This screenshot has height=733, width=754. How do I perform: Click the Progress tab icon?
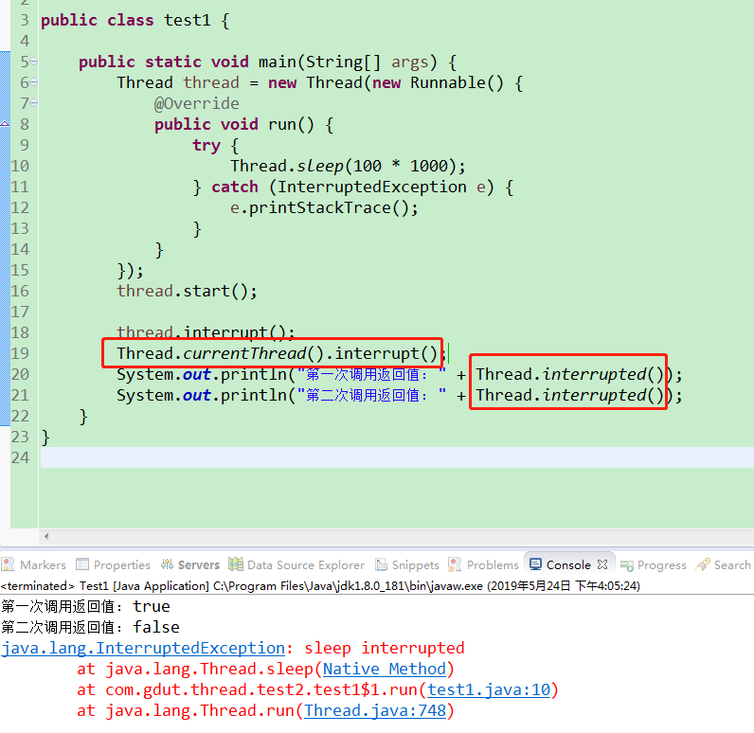tap(626, 565)
